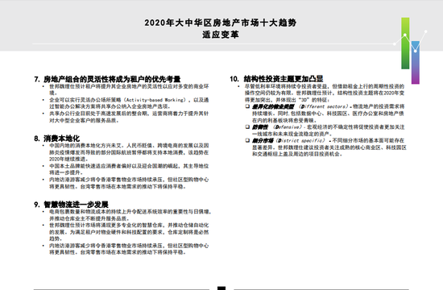The height and width of the screenshot is (290, 443).
Task: Click the line "在内的利基板块将愈受青睐"
Action: 284,120
